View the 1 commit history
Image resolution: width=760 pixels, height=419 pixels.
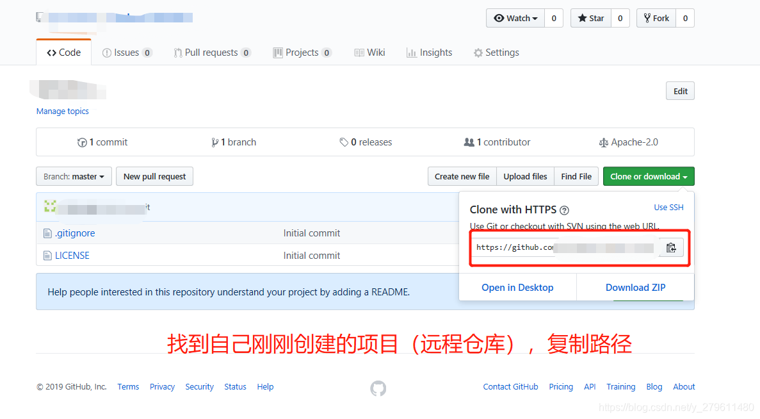coord(102,142)
